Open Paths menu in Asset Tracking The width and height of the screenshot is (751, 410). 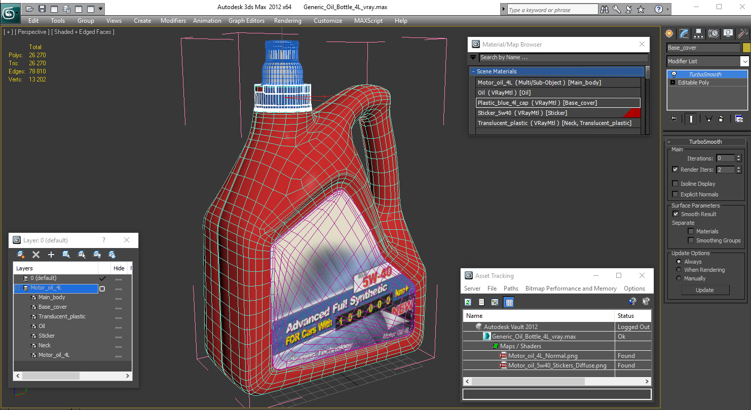point(511,289)
